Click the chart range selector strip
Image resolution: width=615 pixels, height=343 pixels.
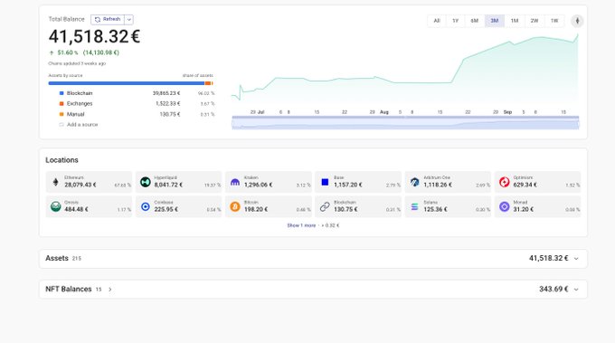405,122
